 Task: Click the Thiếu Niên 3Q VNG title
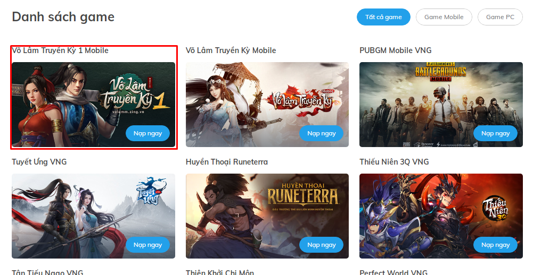point(395,162)
